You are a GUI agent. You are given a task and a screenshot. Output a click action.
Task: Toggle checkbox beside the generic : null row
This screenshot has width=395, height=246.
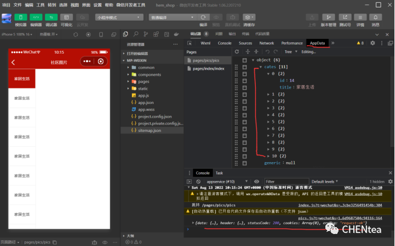[244, 163]
